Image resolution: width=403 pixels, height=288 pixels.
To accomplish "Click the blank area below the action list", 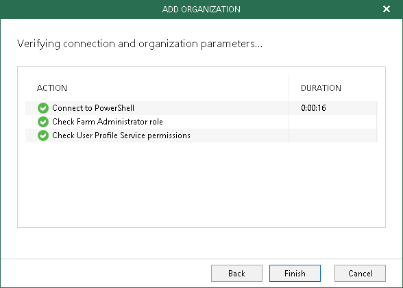I will pyautogui.click(x=201, y=185).
